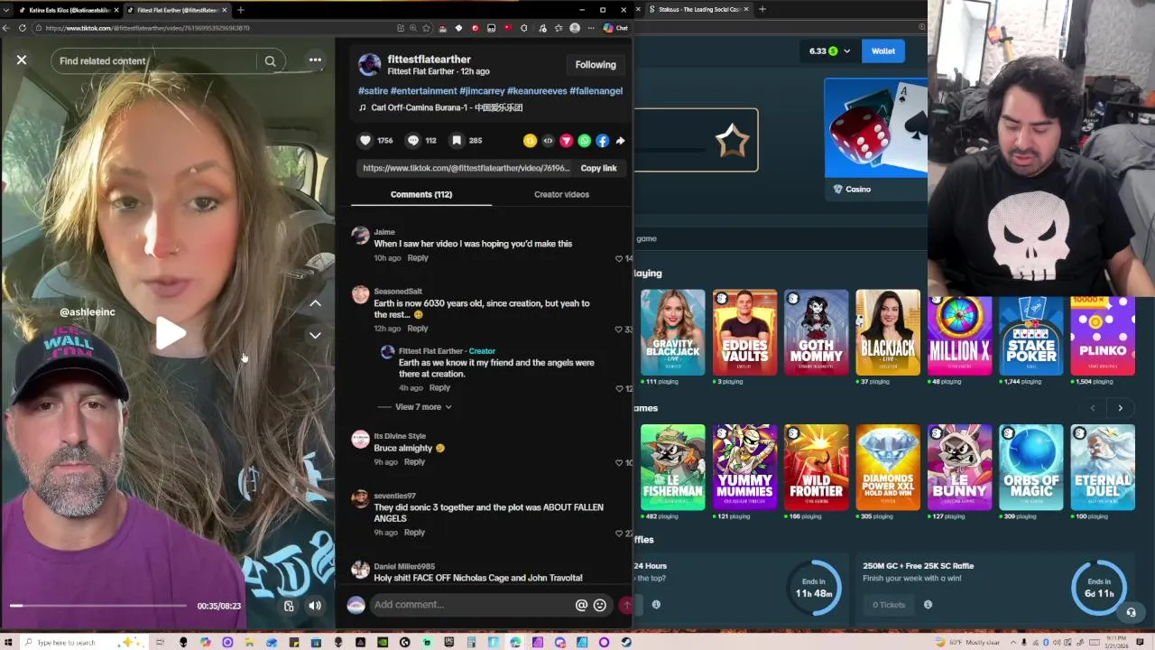
Task: Open a new tab in the Stake browser window
Action: (762, 9)
